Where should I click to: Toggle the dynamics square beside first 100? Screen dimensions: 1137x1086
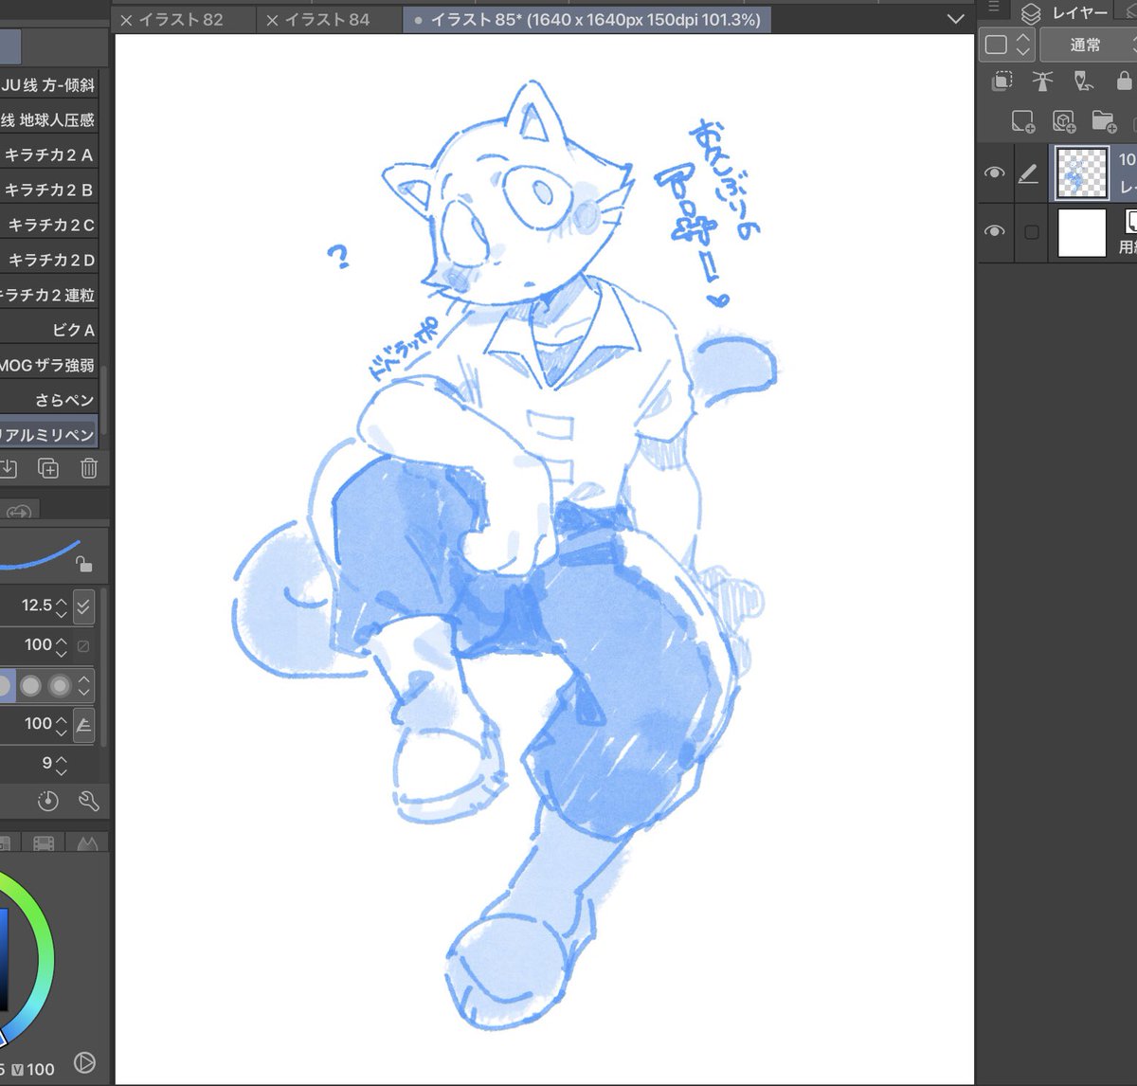tap(83, 646)
